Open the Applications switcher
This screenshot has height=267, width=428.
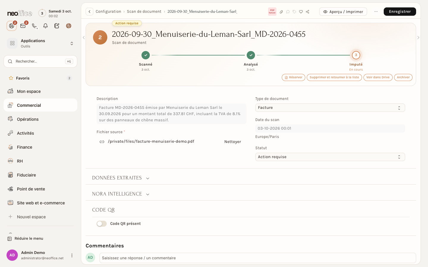40,43
